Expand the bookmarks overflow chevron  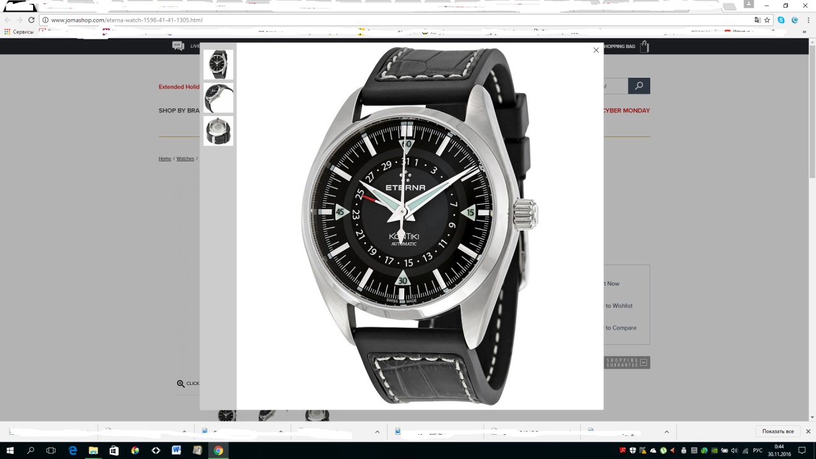point(805,31)
